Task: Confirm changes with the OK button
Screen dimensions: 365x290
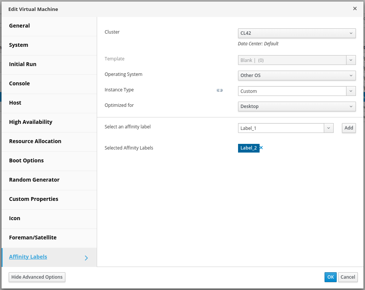Action: (330, 277)
